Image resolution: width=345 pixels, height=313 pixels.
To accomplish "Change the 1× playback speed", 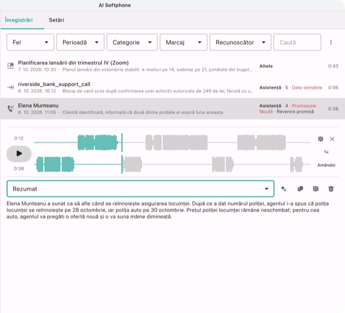I will click(x=326, y=152).
